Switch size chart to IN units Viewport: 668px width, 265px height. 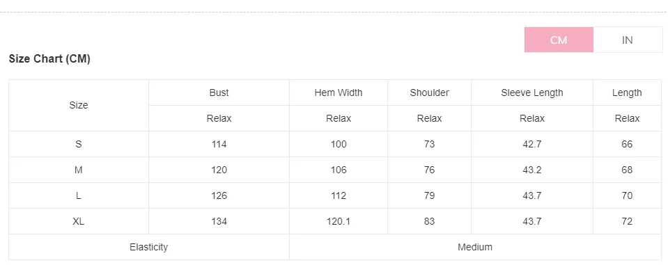pyautogui.click(x=627, y=40)
